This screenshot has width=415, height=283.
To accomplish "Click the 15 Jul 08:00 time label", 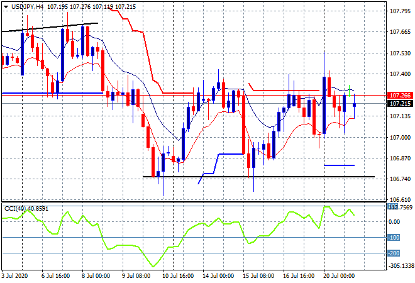I will pos(258,276).
